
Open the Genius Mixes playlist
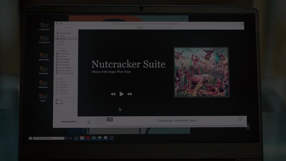point(63,54)
